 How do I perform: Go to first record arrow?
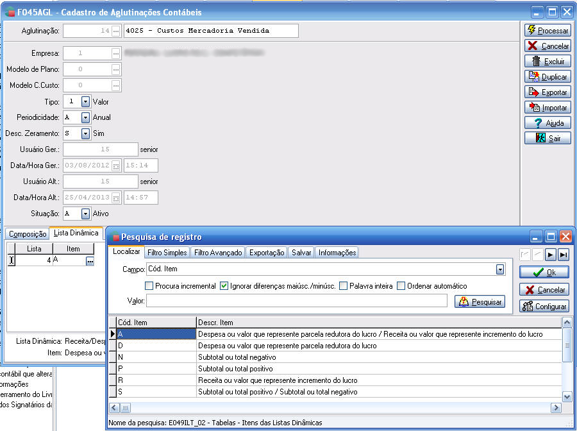(524, 255)
